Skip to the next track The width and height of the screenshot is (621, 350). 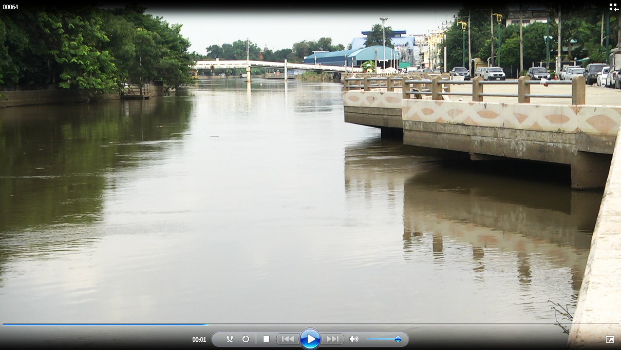click(x=332, y=339)
